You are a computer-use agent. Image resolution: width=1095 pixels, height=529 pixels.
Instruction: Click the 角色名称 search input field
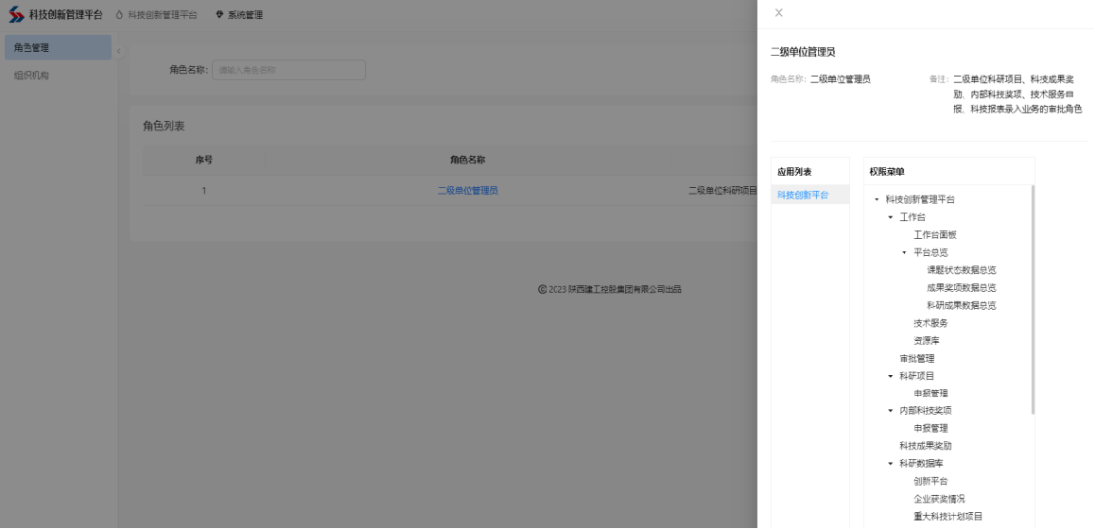click(288, 70)
